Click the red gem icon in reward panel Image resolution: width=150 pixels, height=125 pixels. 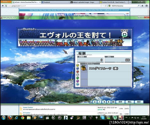[x=78, y=72]
